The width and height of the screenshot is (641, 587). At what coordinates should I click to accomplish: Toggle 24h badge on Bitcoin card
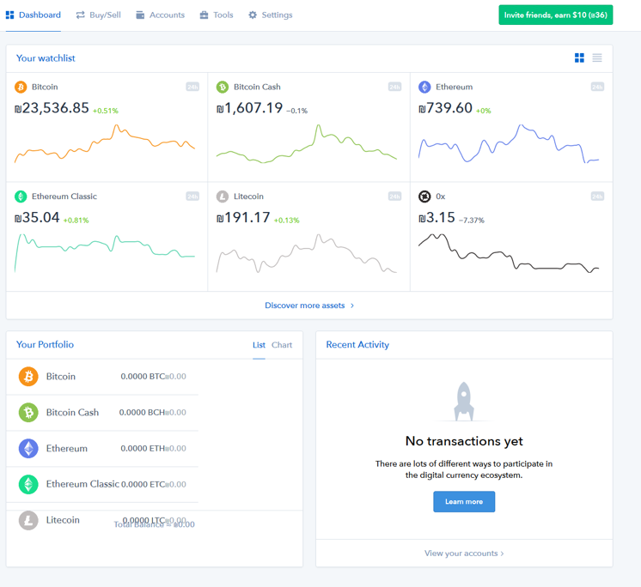192,87
